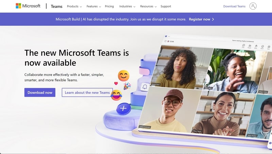Open the account sign-in icon
The width and height of the screenshot is (272, 154).
[253, 6]
